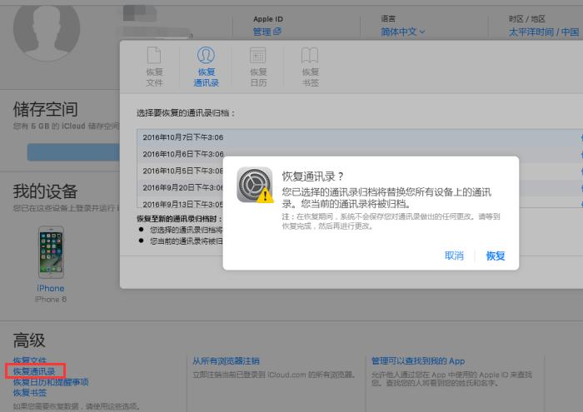583x412 pixels.
Task: Click the 我的设备 heading
Action: coord(45,191)
